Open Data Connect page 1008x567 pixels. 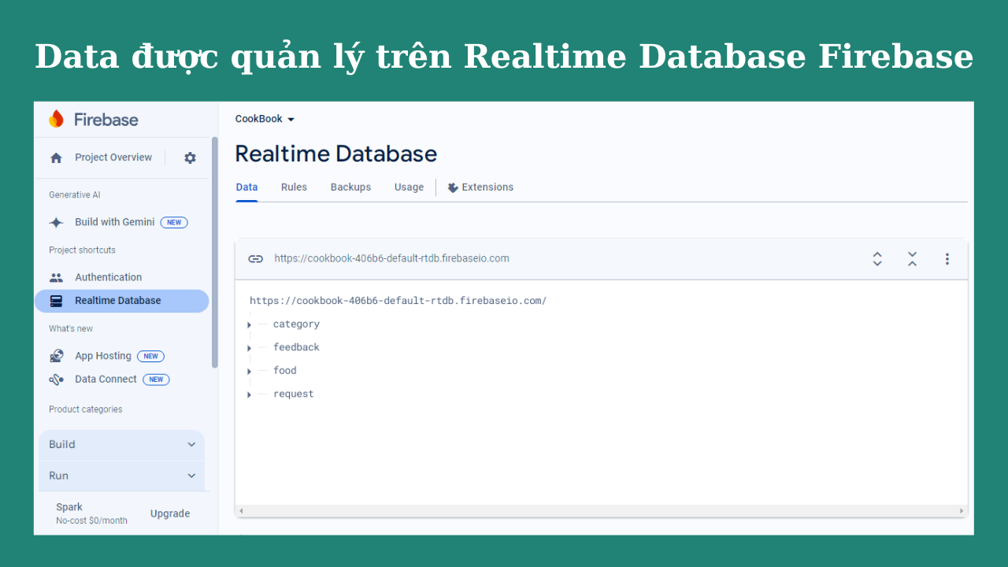(106, 380)
